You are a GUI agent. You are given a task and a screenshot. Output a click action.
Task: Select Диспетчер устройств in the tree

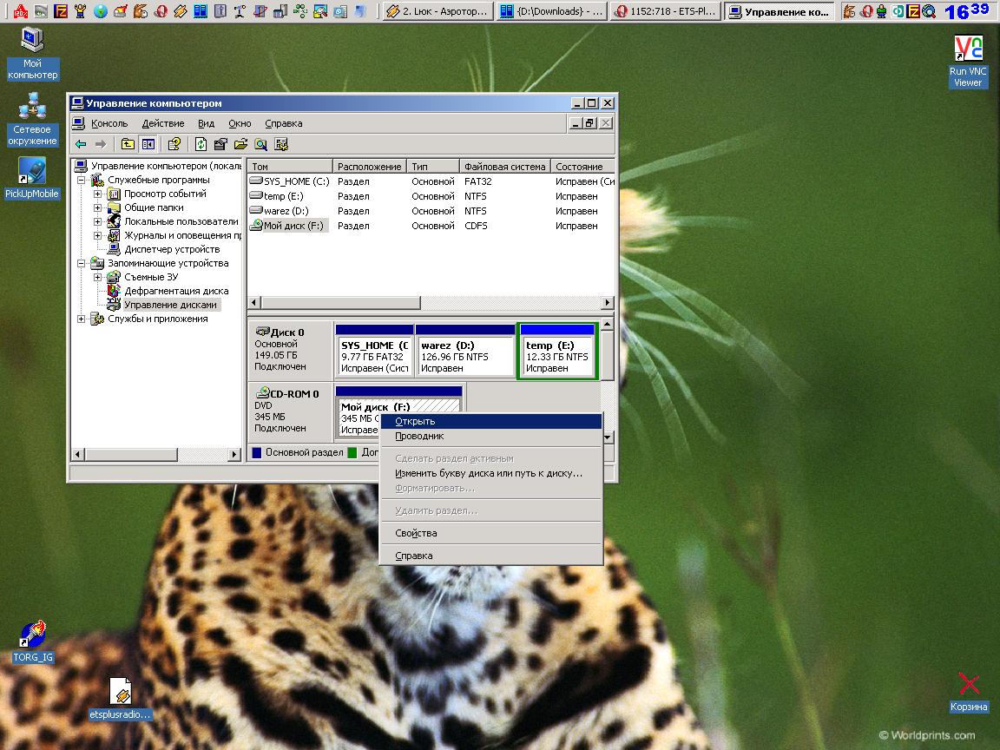click(171, 249)
